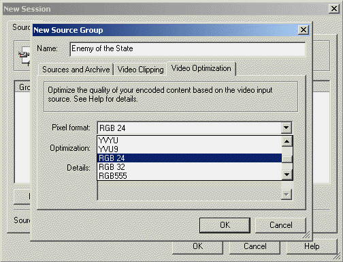Open the Pixel format dropdown arrow
Screen dimensions: 343x262
click(287, 128)
